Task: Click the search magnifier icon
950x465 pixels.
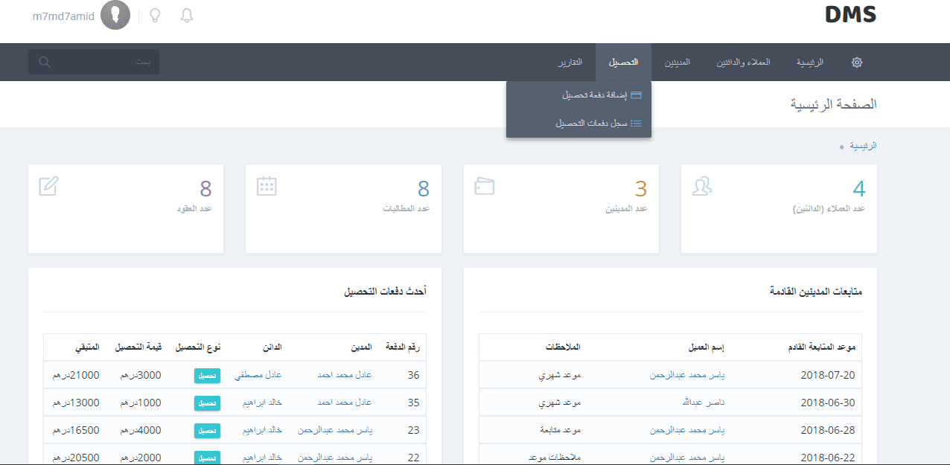Action: pyautogui.click(x=45, y=62)
